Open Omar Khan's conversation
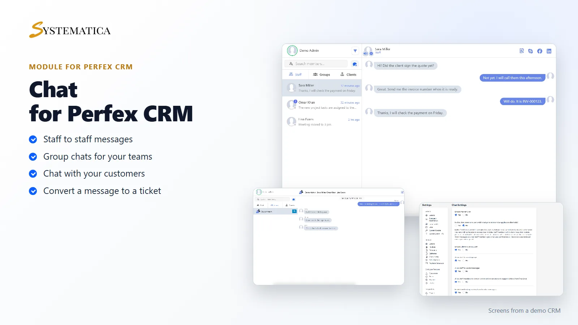 [322, 105]
